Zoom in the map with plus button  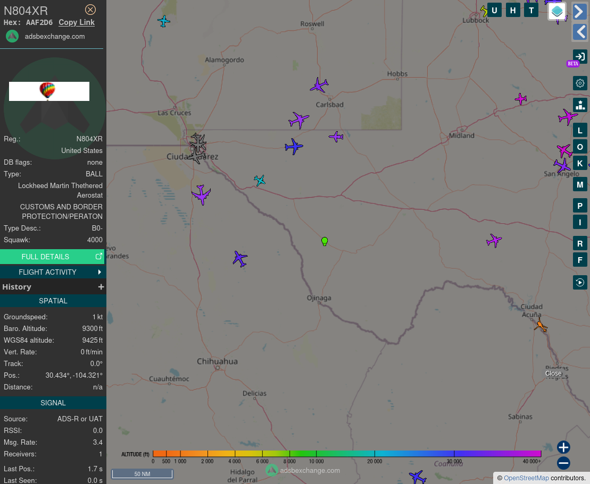pyautogui.click(x=563, y=447)
